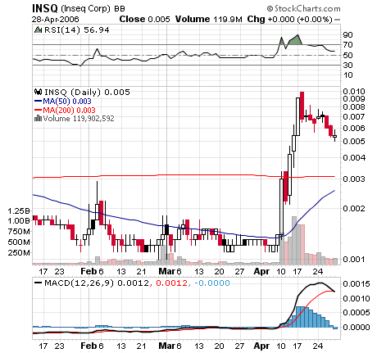Image resolution: width=377 pixels, height=353 pixels.
Task: Click the 50 level on the RSI axis
Action: [347, 55]
